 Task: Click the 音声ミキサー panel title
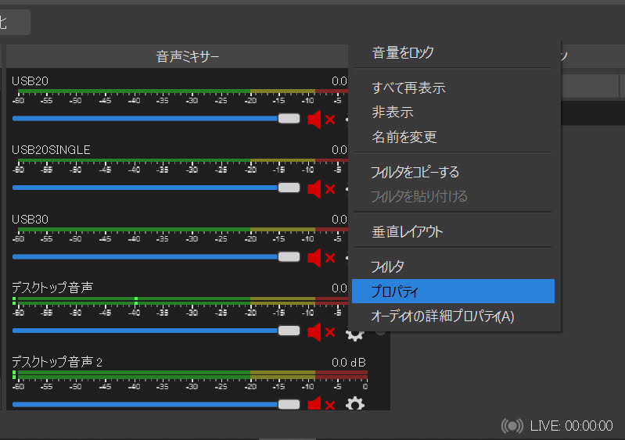[x=188, y=56]
